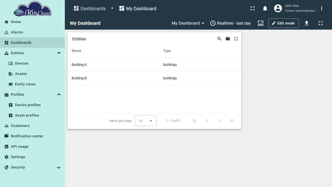Click the dashboard image export icon
This screenshot has height=187, width=332.
[x=261, y=23]
